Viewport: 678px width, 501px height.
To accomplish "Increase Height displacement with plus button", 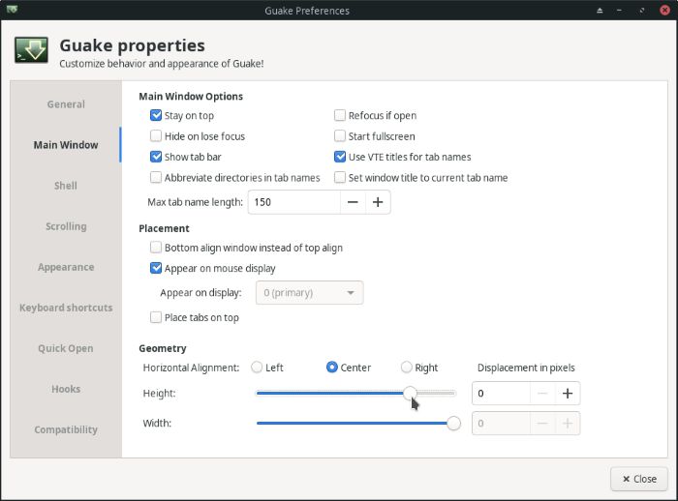I will tap(568, 394).
